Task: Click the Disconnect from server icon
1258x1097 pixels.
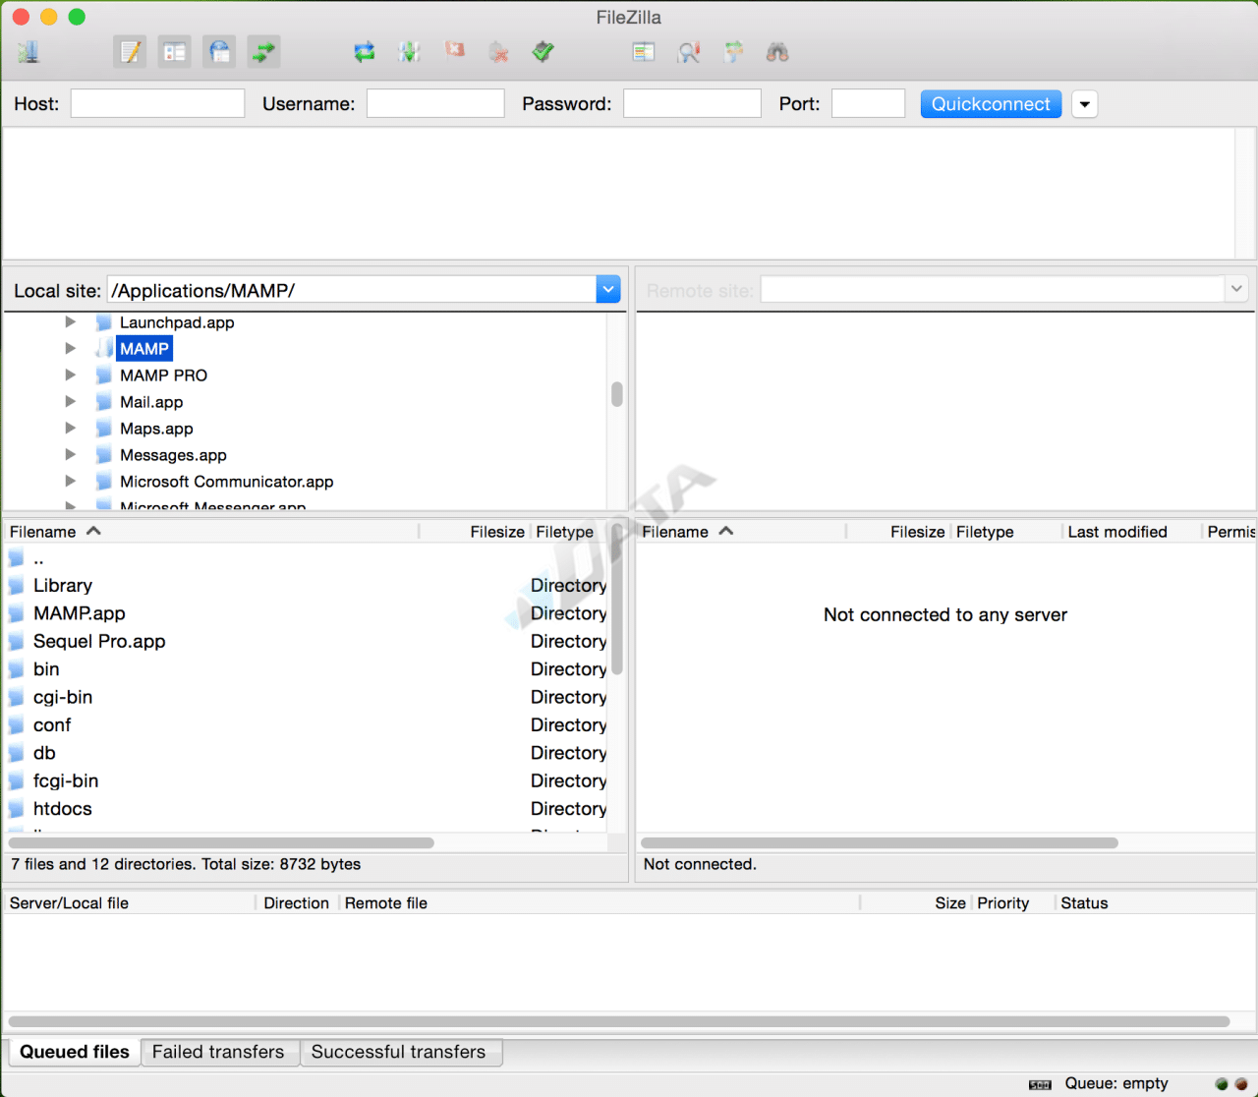Action: 499,52
